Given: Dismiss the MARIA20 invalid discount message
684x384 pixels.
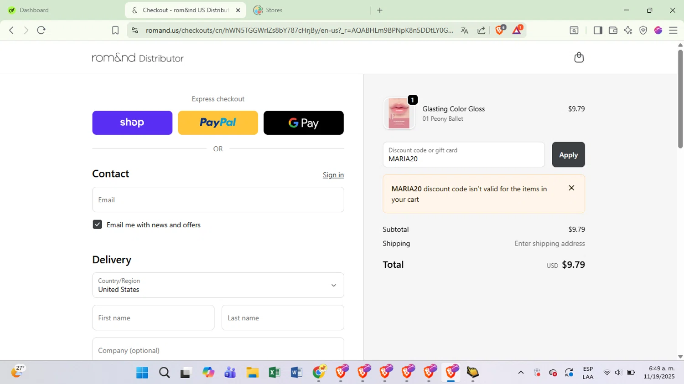Looking at the screenshot, I should coord(571,188).
